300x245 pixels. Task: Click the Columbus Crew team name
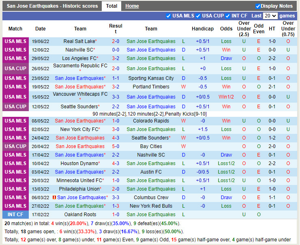pyautogui.click(x=151, y=198)
